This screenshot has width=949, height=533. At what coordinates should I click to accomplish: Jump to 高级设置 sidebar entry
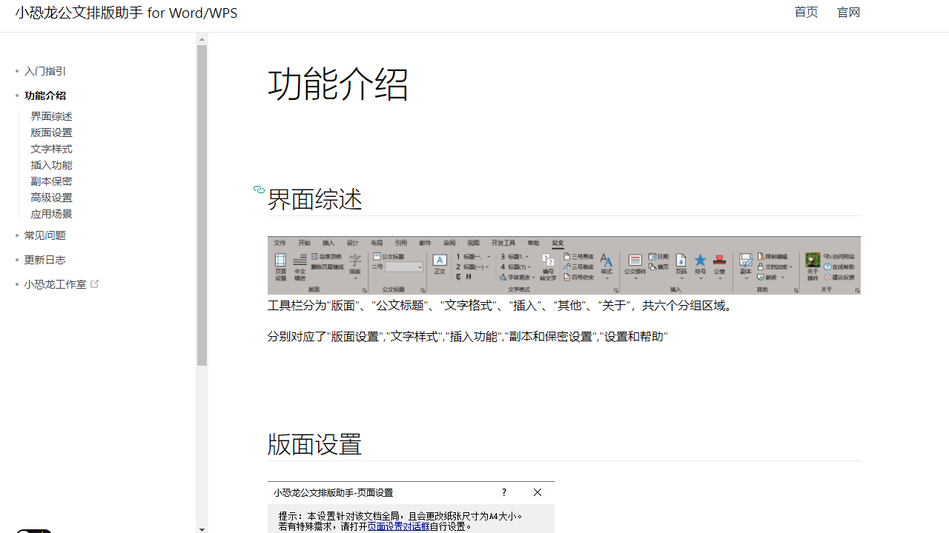(51, 198)
